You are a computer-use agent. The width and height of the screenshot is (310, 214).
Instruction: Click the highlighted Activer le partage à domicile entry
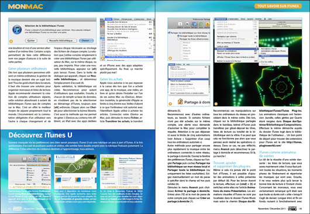[x=188, y=79]
